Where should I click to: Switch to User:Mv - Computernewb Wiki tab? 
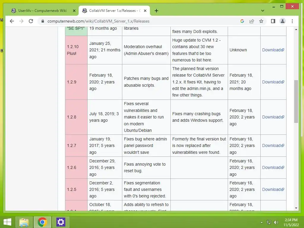tap(42, 11)
